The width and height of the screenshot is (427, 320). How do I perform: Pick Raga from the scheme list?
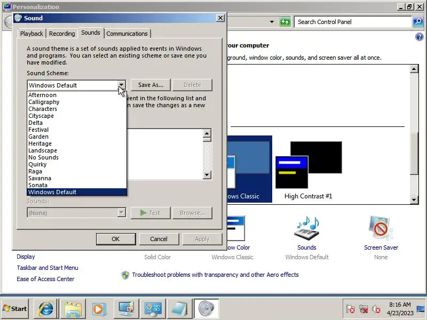(77, 171)
